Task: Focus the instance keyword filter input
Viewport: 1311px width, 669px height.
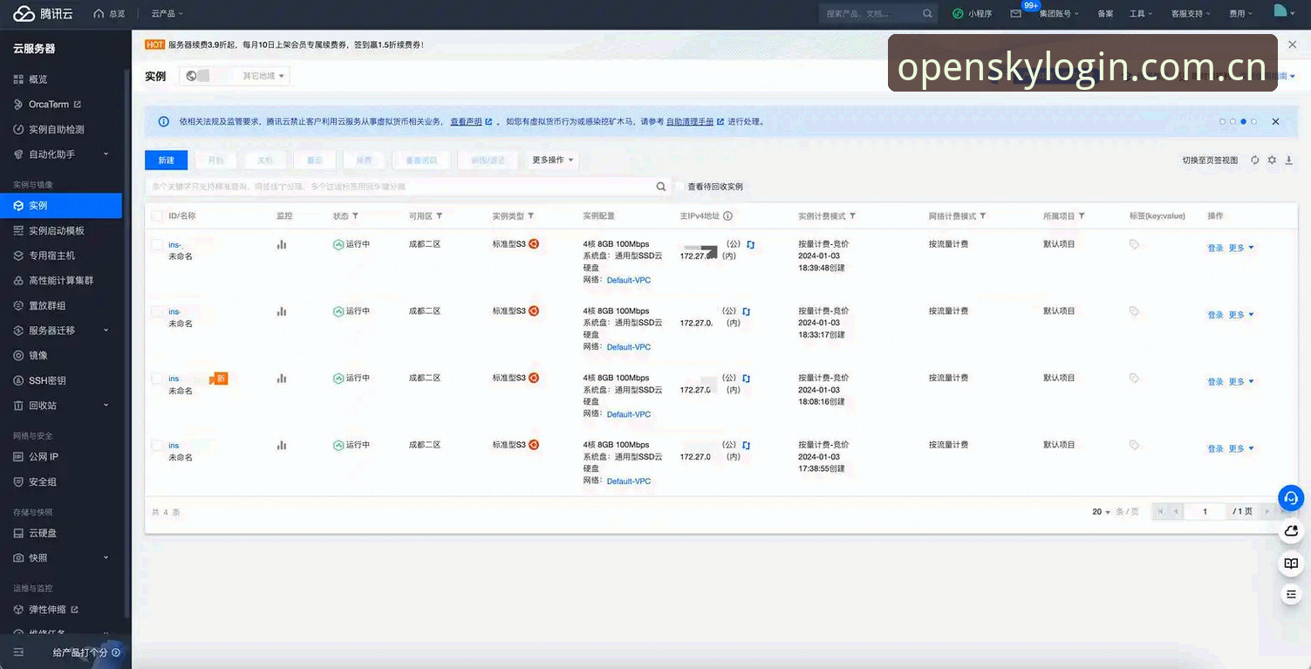Action: click(x=400, y=187)
